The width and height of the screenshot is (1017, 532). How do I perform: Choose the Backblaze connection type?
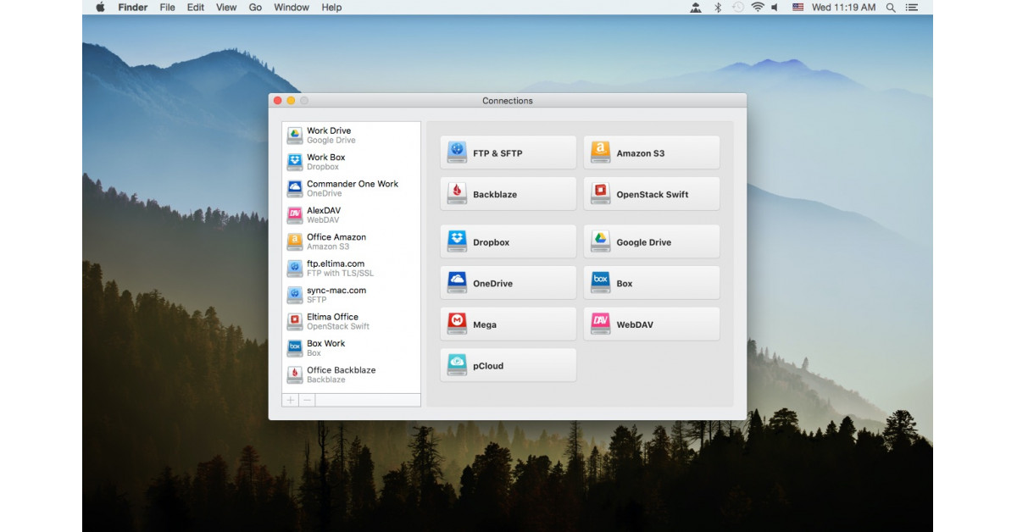click(508, 194)
